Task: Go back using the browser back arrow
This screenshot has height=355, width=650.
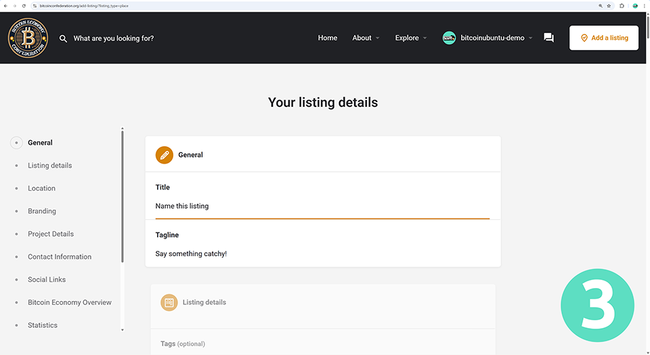Action: click(x=5, y=5)
